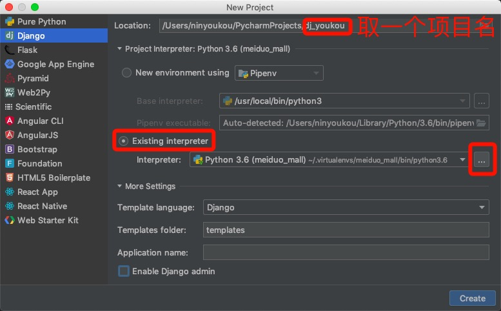
Task: Click the Google App Engine icon
Action: point(10,64)
